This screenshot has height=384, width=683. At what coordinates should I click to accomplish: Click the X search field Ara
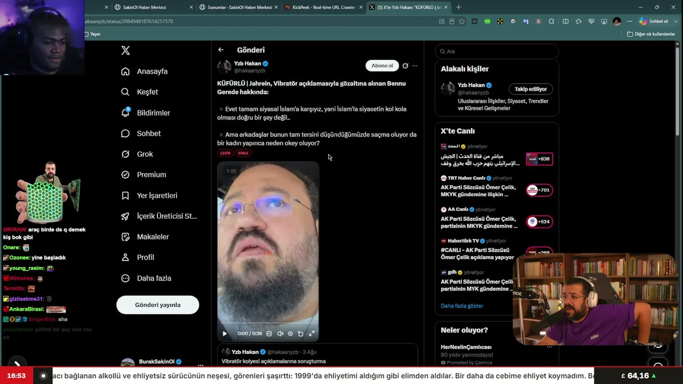(x=497, y=51)
